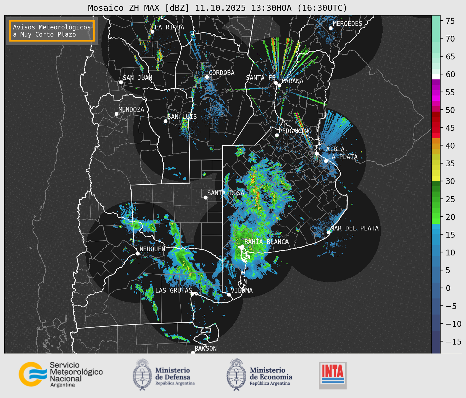Click the white 60 dBZ band on colorbar

coord(436,76)
